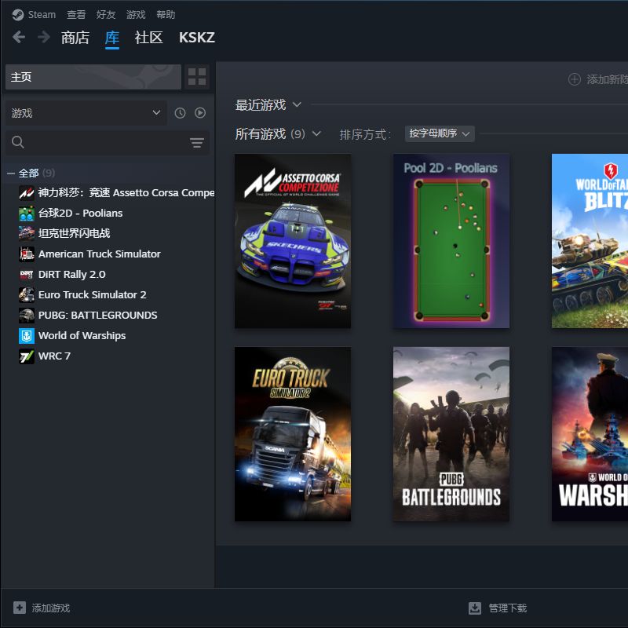
Task: Click the plus icon for 添加游戏
Action: click(x=19, y=608)
